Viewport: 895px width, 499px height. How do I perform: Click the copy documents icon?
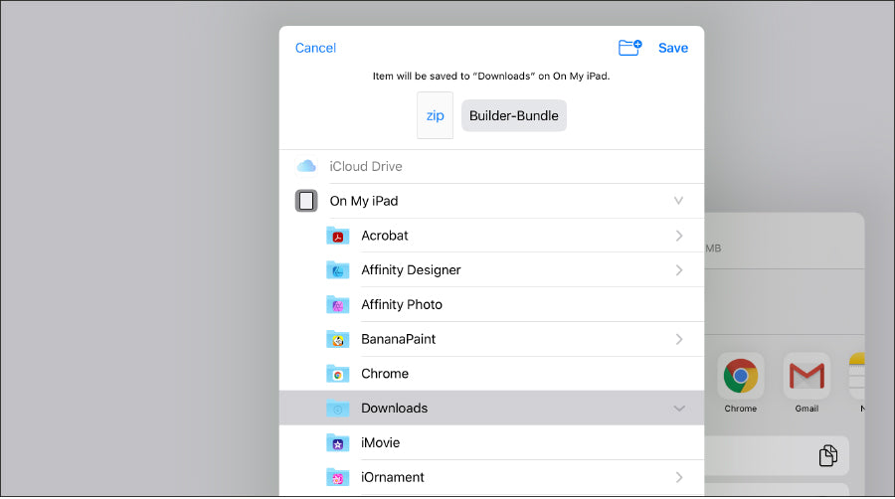pos(827,455)
